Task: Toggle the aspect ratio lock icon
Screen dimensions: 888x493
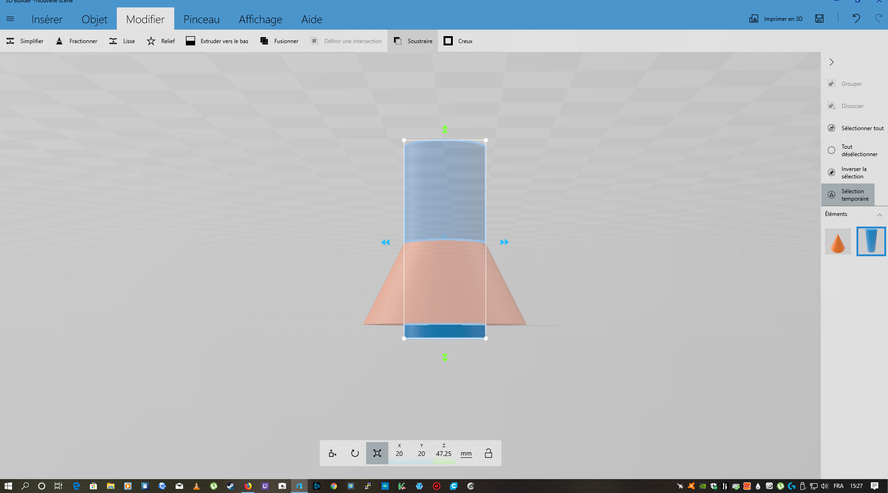Action: [x=488, y=453]
